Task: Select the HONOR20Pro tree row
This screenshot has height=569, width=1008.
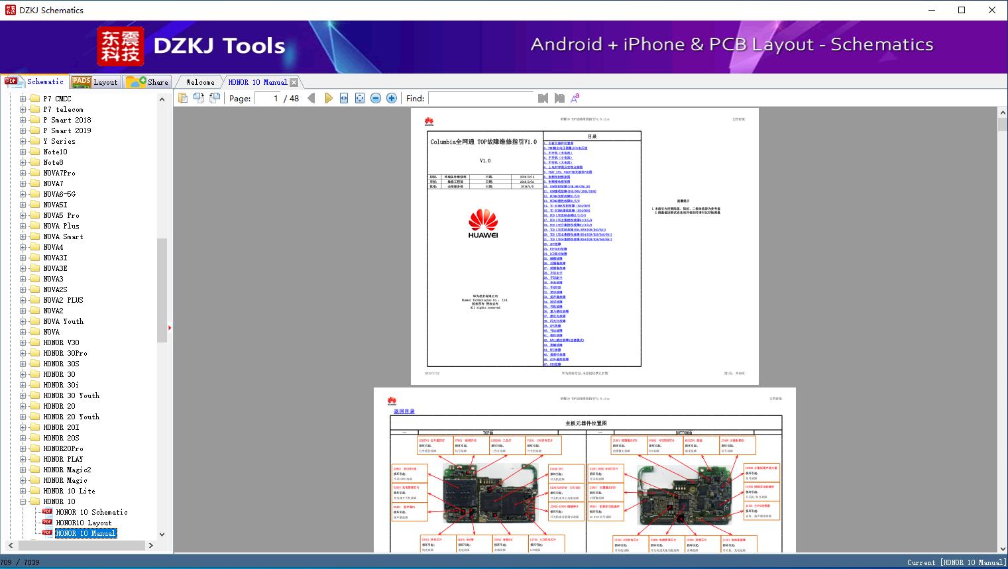Action: (x=63, y=448)
